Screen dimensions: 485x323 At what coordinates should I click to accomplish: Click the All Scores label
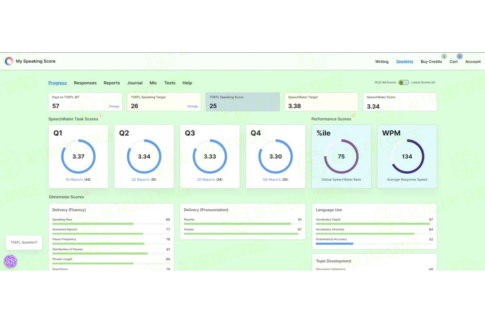point(385,82)
